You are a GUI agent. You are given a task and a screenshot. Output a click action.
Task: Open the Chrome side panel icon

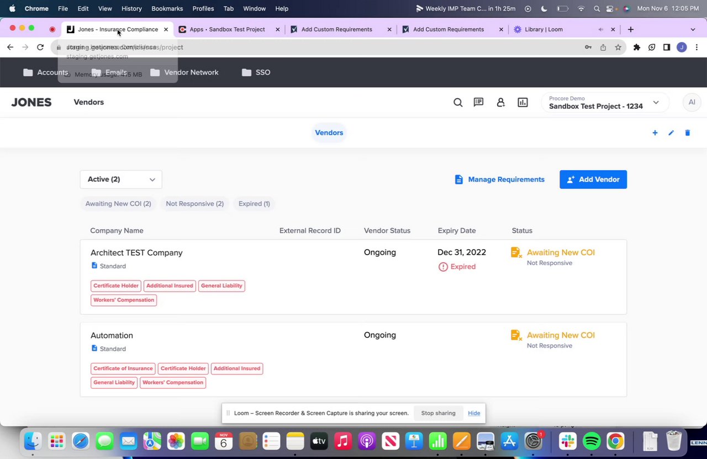[667, 48]
